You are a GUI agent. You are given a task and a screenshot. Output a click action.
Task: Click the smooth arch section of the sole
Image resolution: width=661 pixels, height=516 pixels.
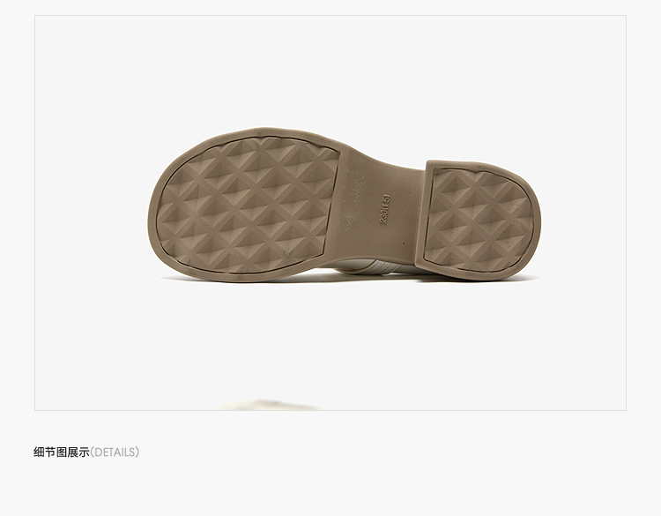(x=379, y=211)
